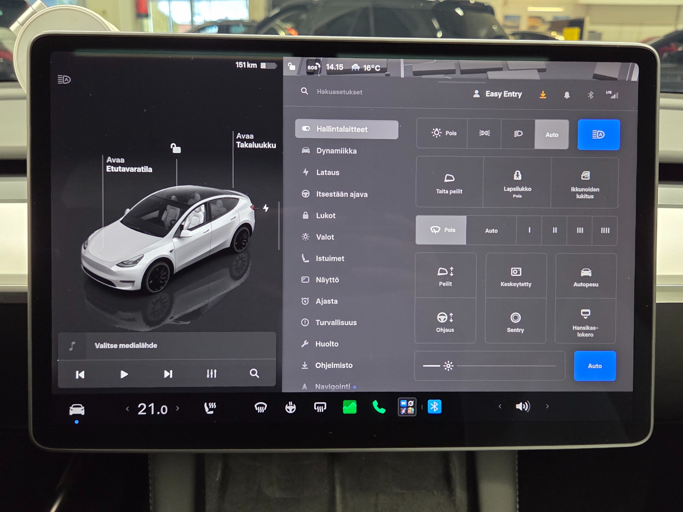This screenshot has height=512, width=683.
Task: Open notifications bell icon
Action: pos(567,95)
